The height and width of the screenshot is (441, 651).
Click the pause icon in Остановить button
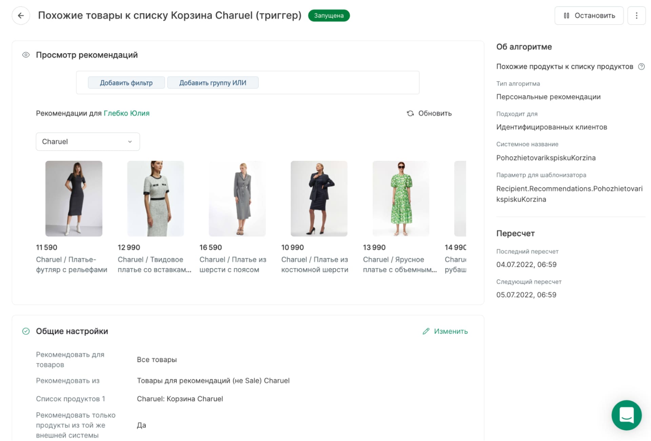[566, 16]
